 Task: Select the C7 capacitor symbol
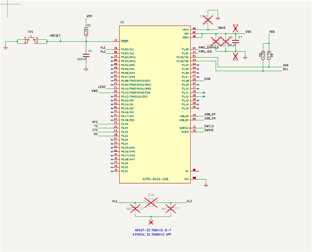coord(236,41)
